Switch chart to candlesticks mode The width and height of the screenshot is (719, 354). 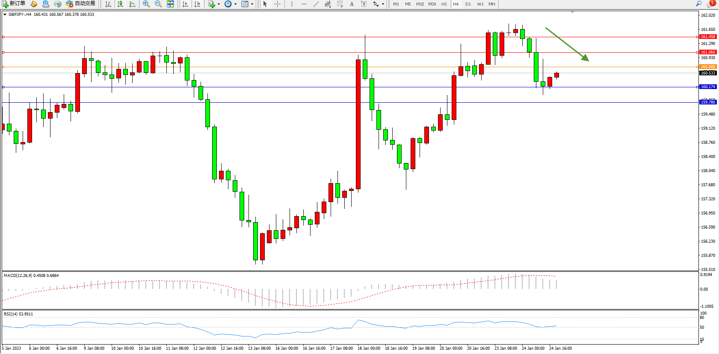coord(120,4)
